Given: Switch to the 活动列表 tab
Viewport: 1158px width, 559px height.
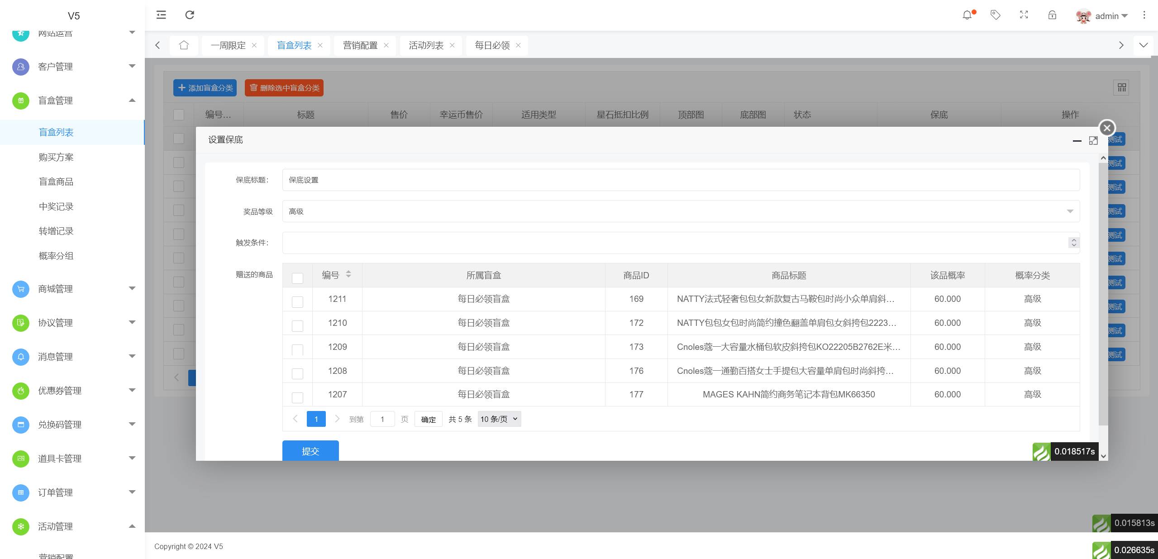Looking at the screenshot, I should [x=425, y=45].
